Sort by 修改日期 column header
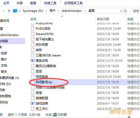 click(103, 19)
